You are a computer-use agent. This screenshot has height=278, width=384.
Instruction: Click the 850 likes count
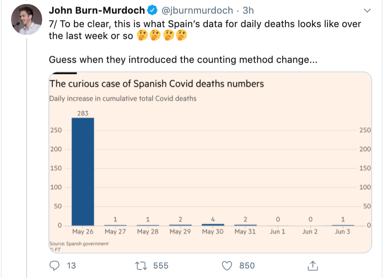[x=247, y=265]
